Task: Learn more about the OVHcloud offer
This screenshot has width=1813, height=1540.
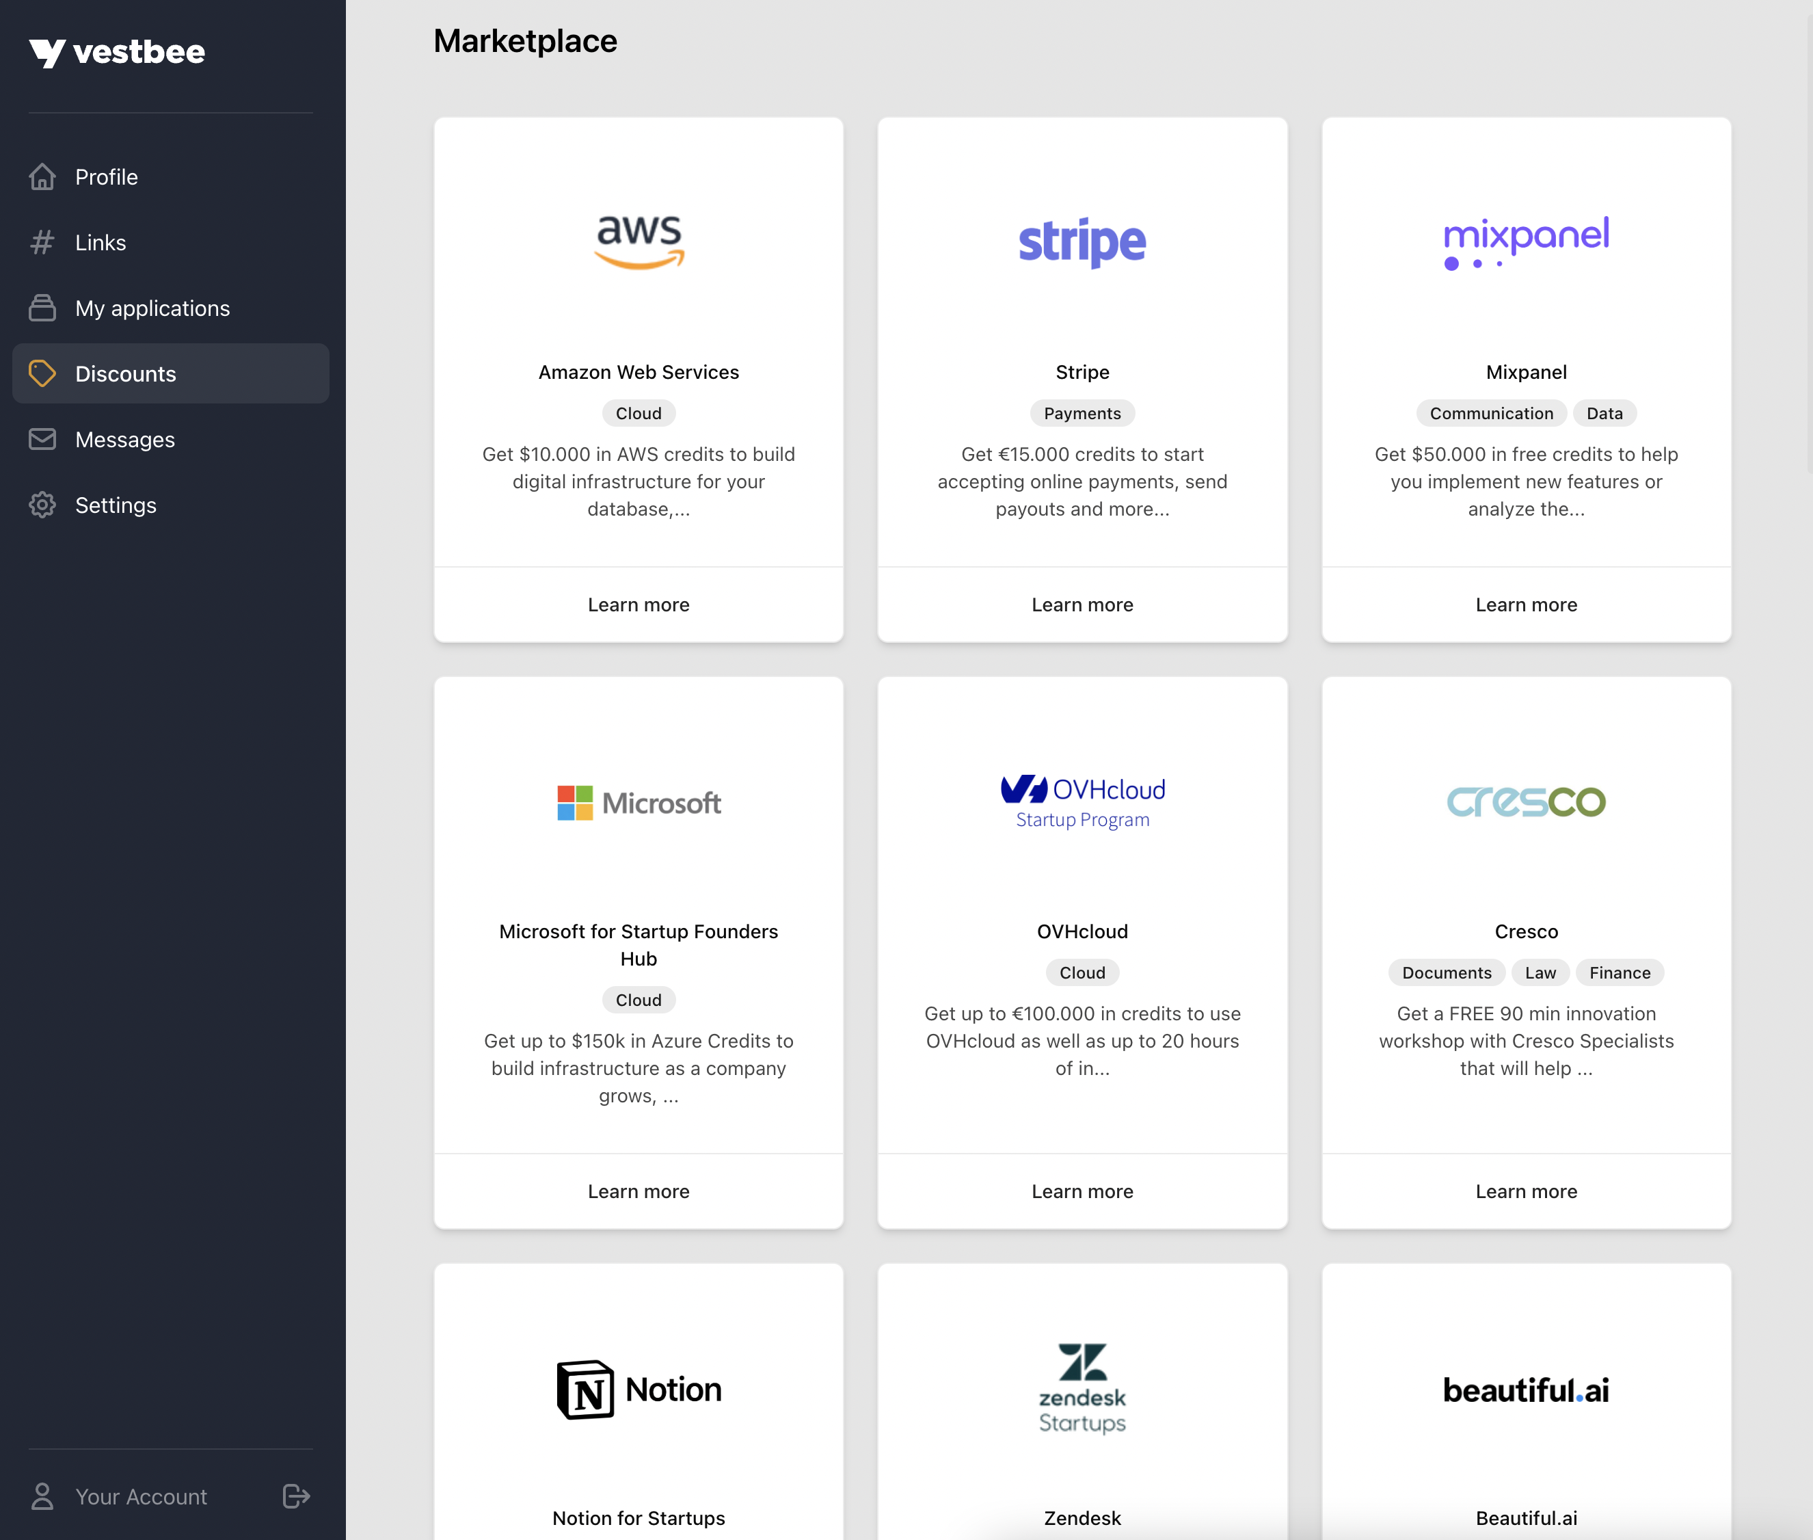Action: pyautogui.click(x=1082, y=1192)
